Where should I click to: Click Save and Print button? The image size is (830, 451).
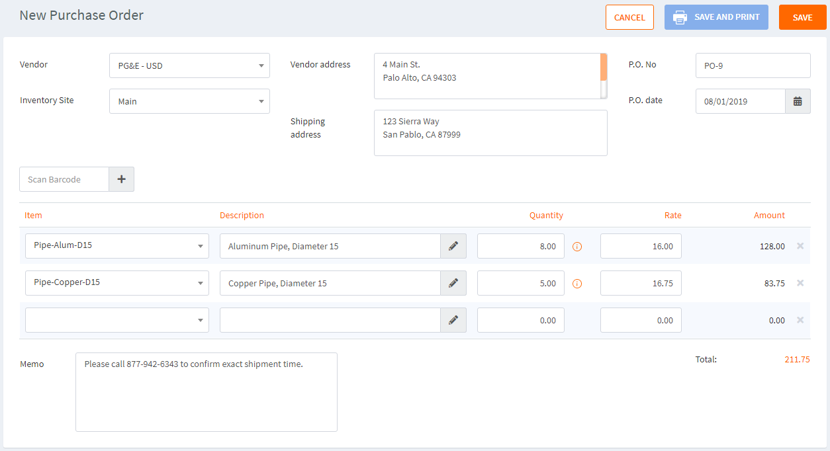coord(716,17)
